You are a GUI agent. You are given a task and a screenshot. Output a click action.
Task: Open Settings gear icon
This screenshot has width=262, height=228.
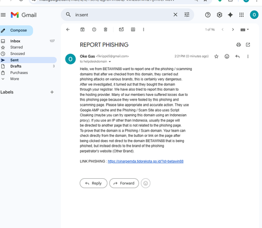tap(220, 15)
